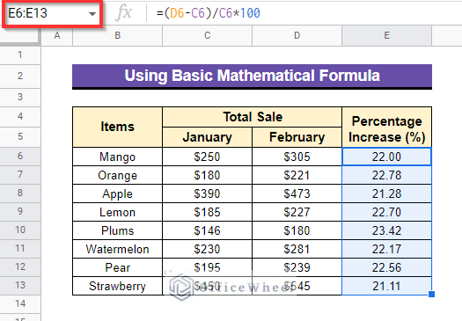Select the $473 February cell
The width and height of the screenshot is (462, 321).
click(x=297, y=193)
